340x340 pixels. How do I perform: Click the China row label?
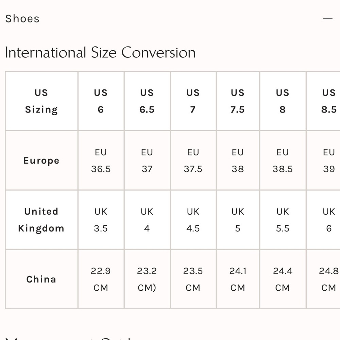pyautogui.click(x=41, y=279)
